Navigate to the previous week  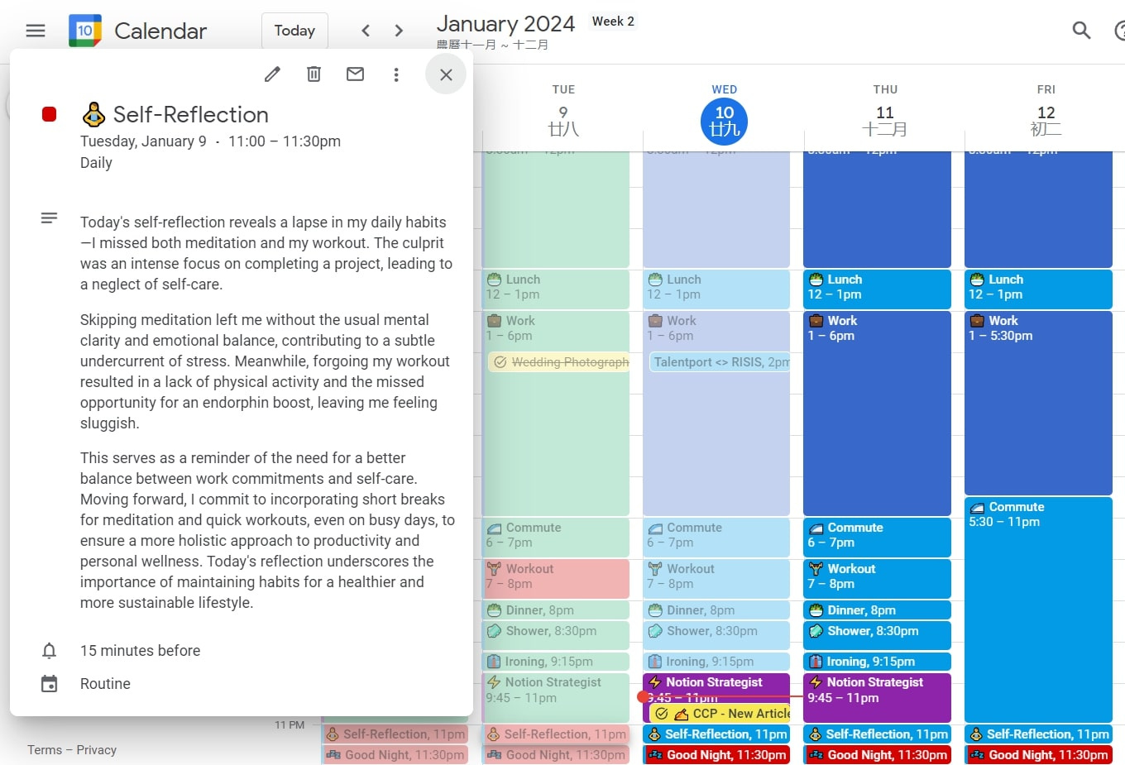[x=365, y=30]
